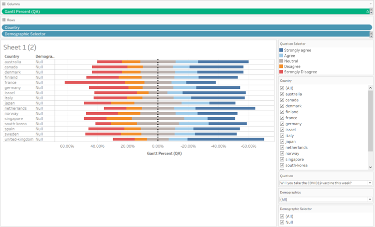Click the Country column header in the view
Screen dimensions: 375x227
click(12, 56)
